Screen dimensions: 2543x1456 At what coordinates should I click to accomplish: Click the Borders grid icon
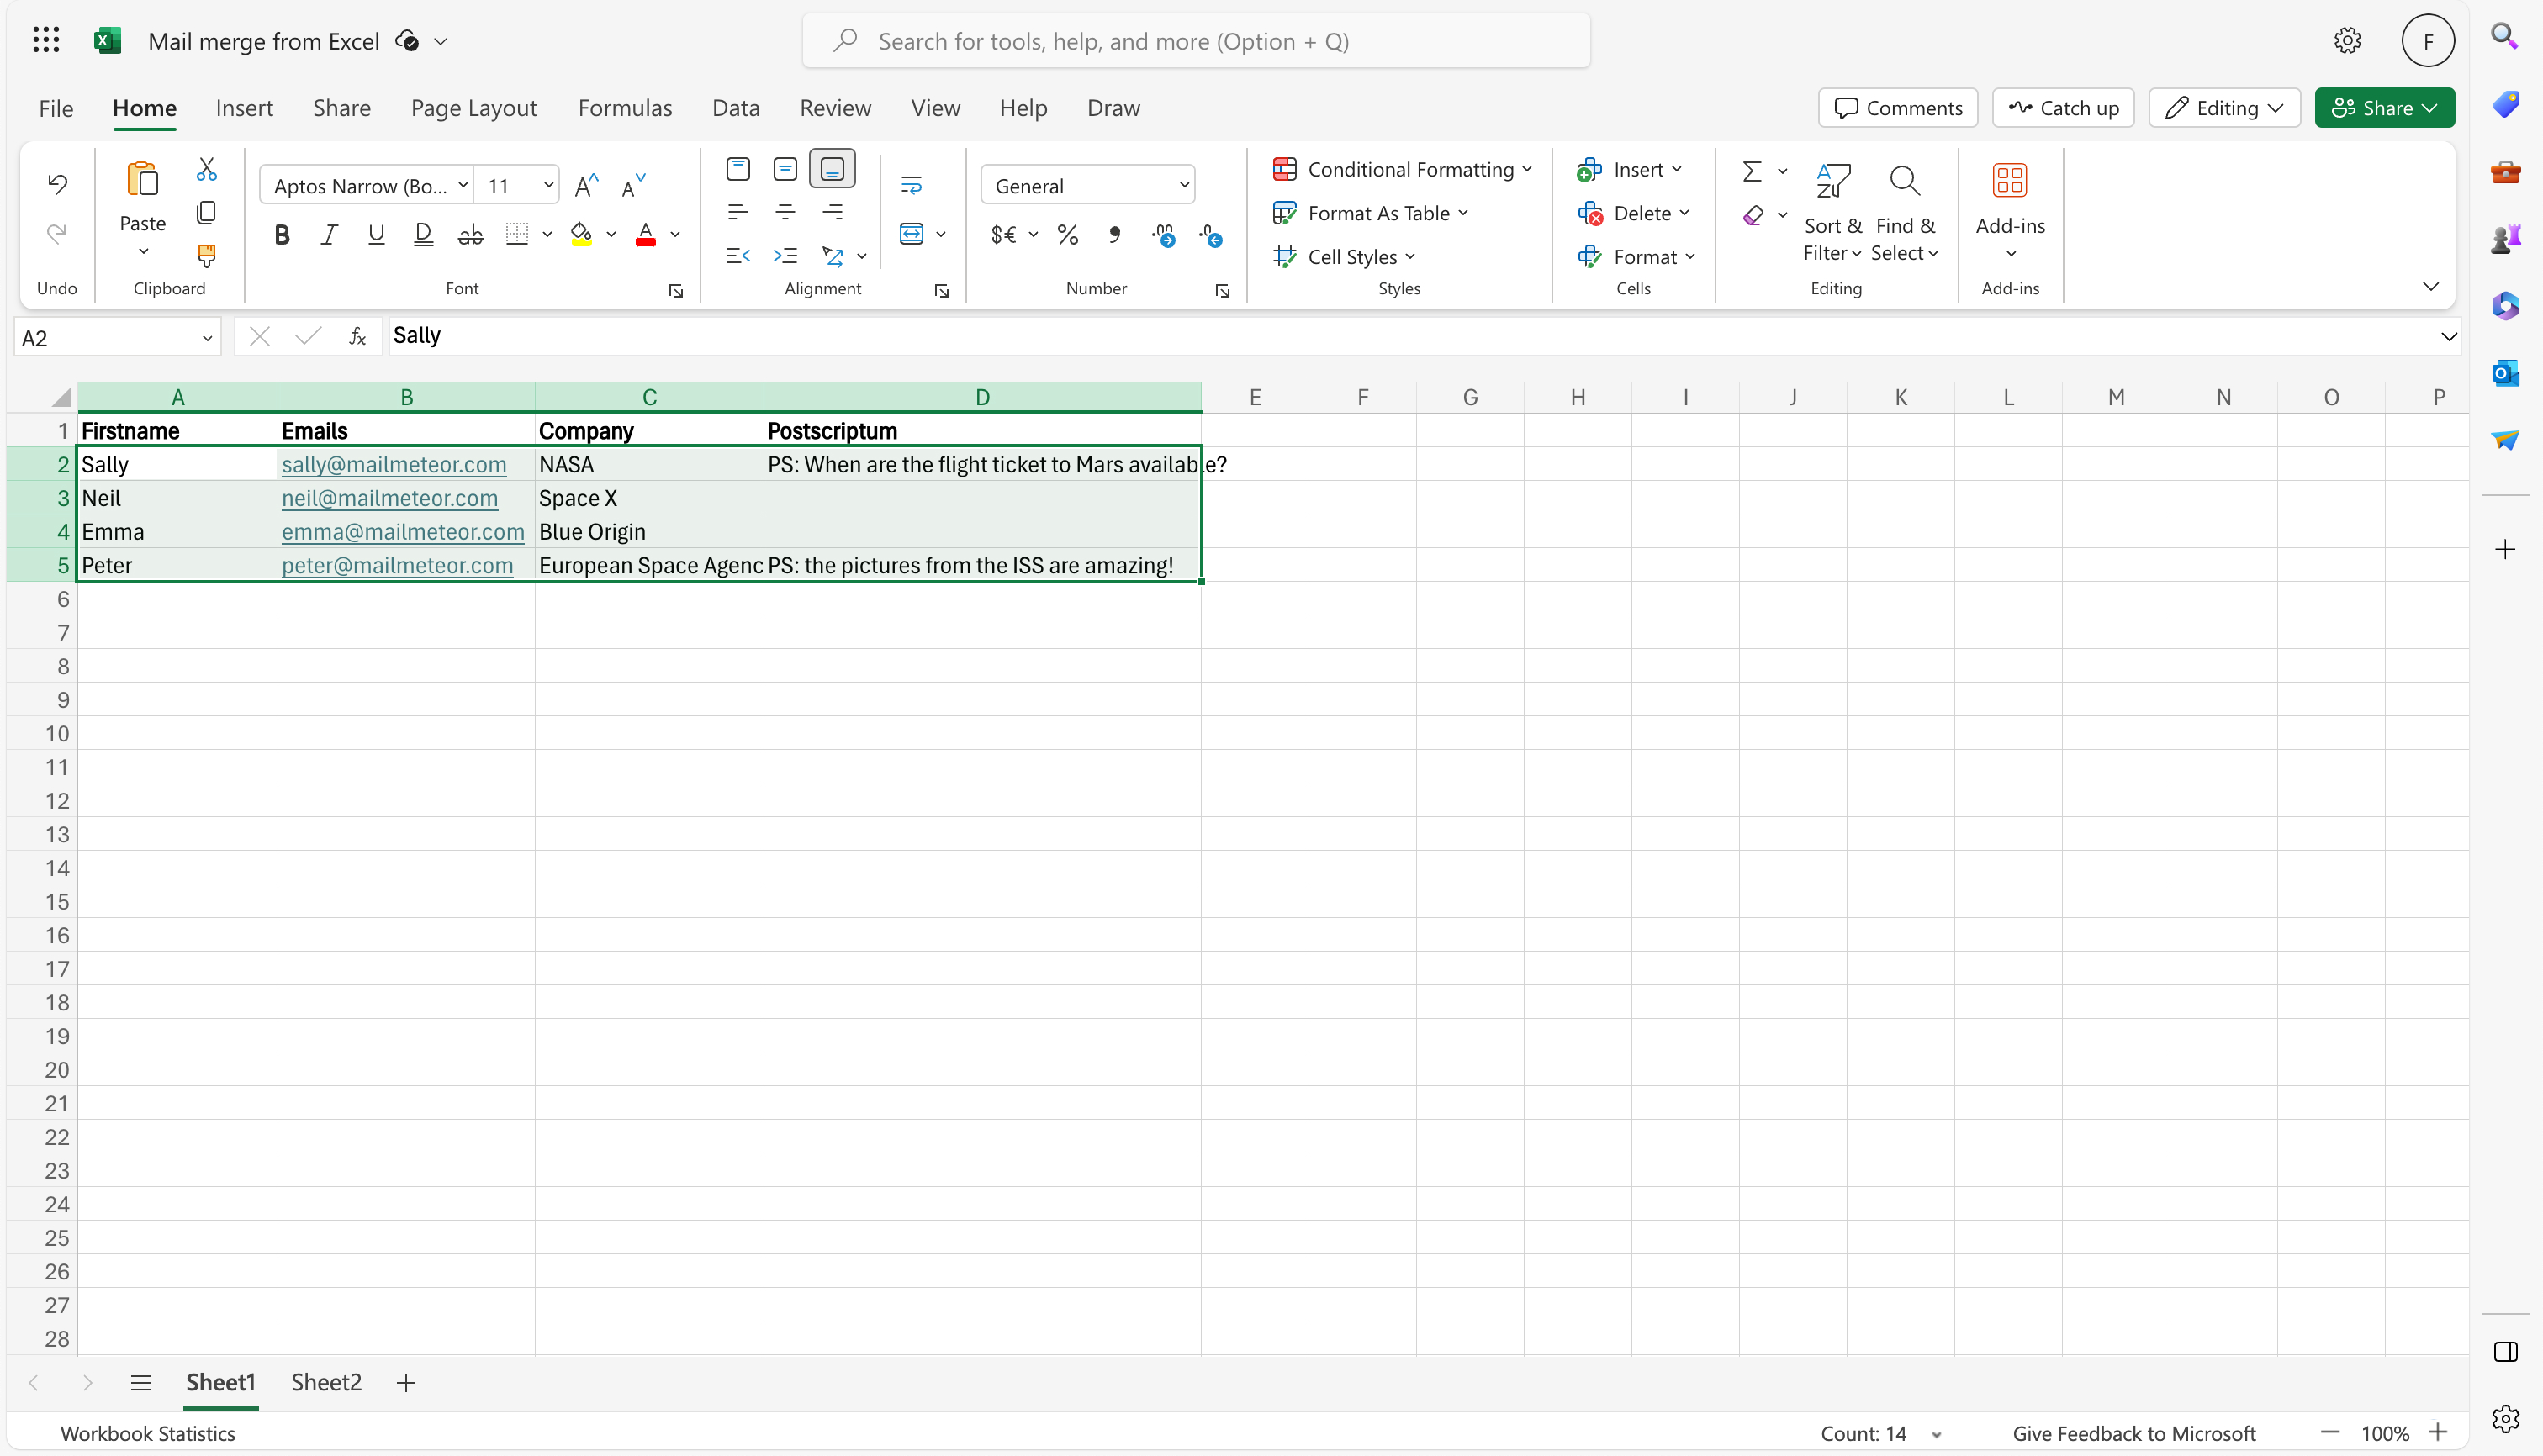[516, 235]
